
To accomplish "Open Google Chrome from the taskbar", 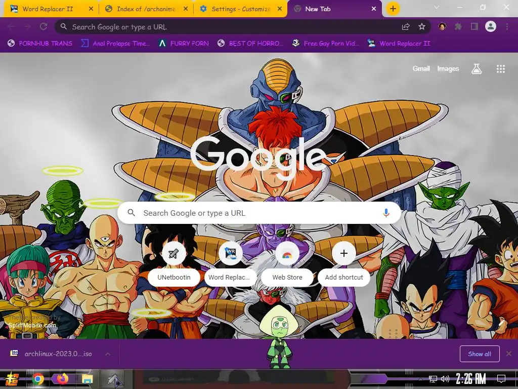I will 37,379.
